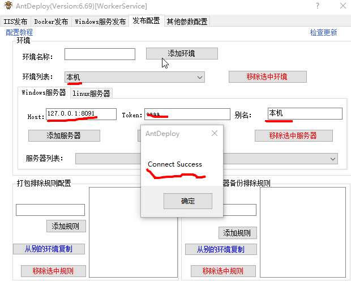Click 从别的环境复制 under 备份排除规则
This screenshot has width=351, height=285.
coord(221,249)
